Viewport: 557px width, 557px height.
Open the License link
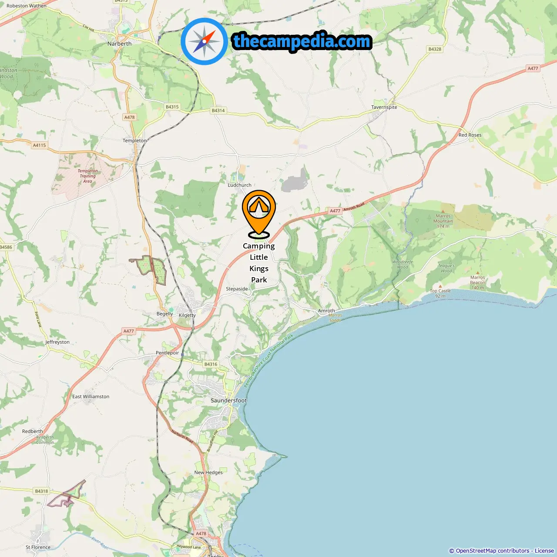coord(544,550)
